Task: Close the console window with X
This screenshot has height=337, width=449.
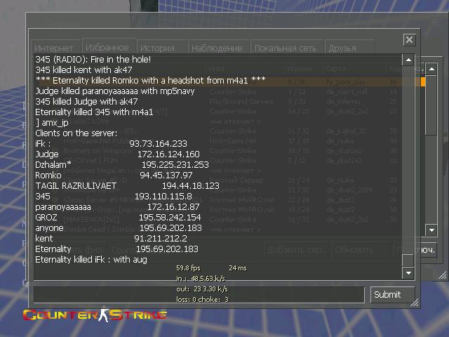Action: [x=409, y=39]
